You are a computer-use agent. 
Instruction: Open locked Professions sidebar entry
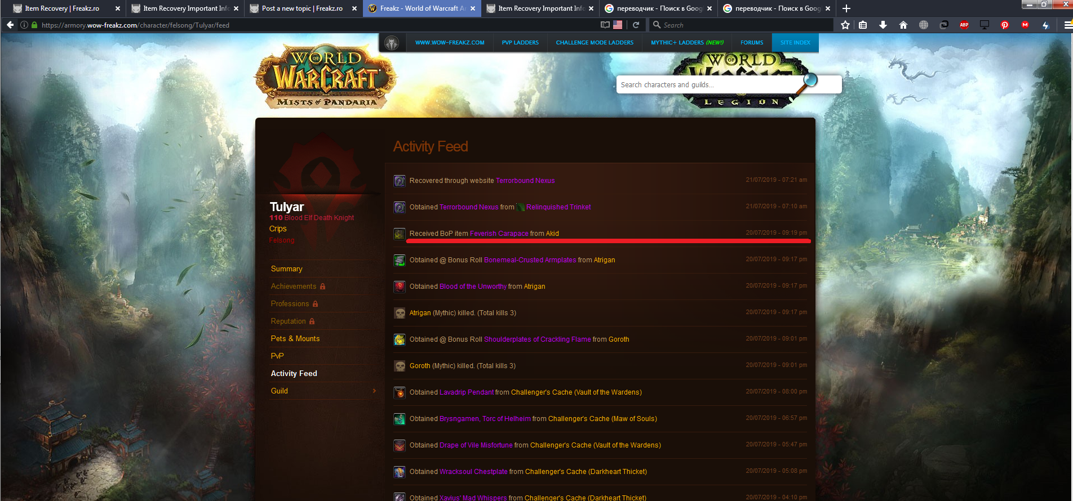294,304
